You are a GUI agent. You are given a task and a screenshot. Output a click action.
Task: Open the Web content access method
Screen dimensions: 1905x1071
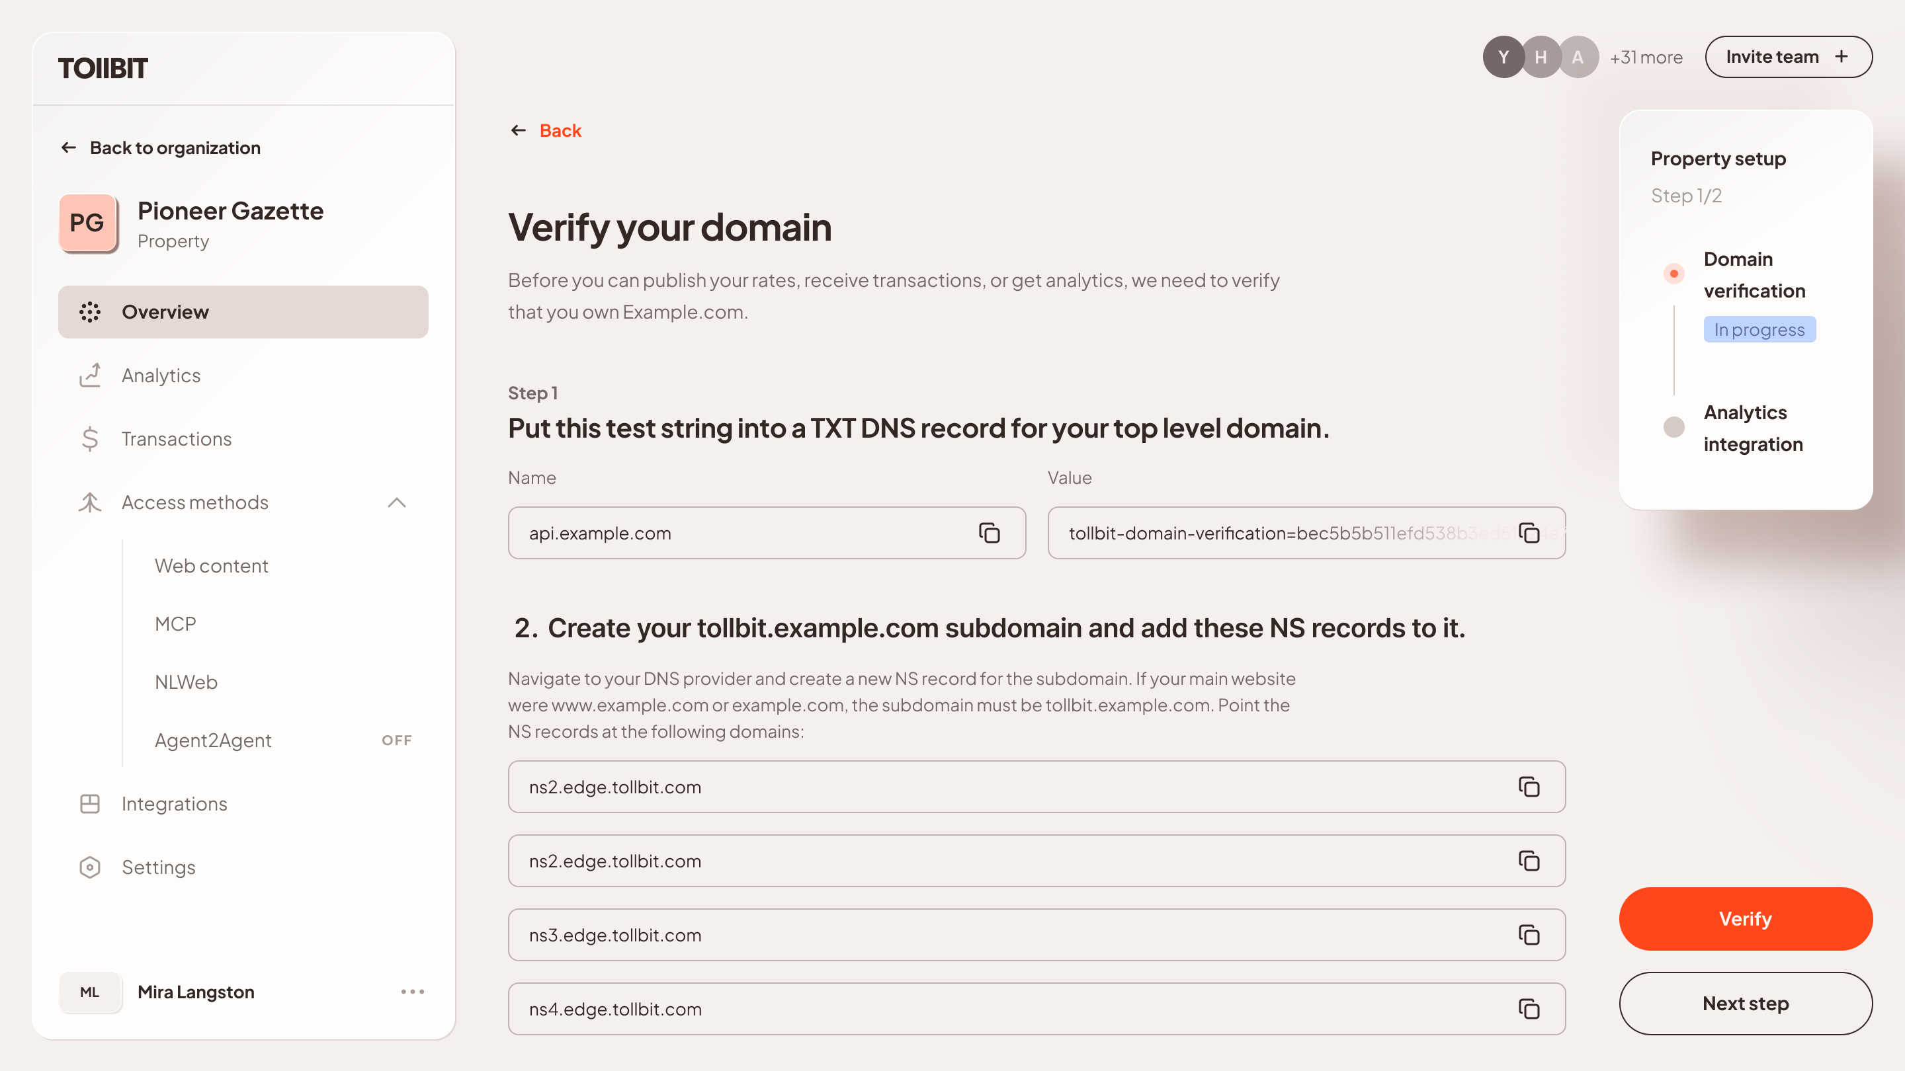[212, 565]
